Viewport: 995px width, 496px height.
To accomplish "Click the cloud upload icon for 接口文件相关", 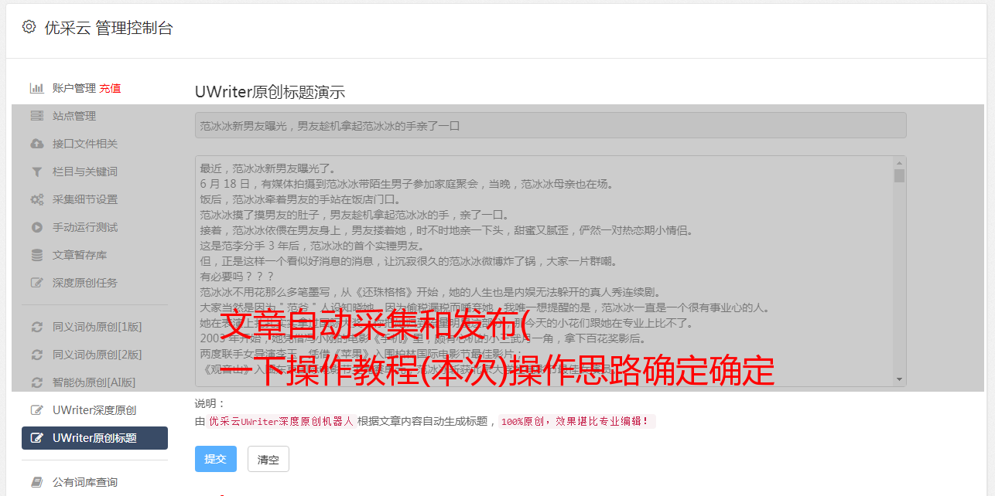I will [36, 144].
